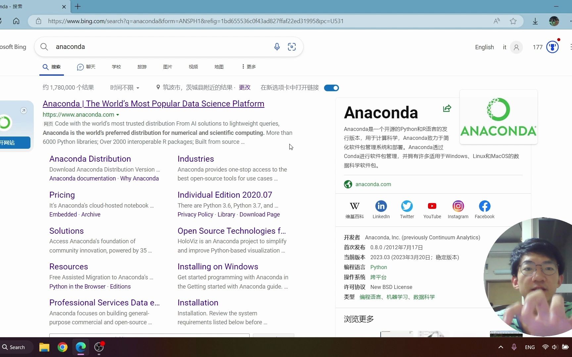Open visual search camera icon

(x=292, y=47)
